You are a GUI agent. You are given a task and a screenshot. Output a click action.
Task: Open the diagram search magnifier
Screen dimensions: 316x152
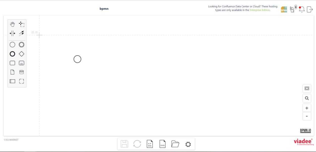point(307,98)
